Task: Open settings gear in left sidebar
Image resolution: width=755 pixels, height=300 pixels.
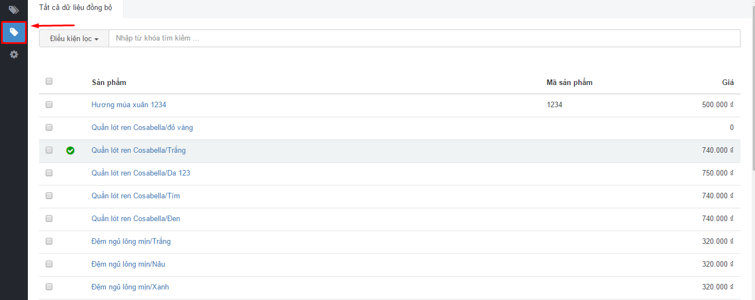Action: [14, 54]
